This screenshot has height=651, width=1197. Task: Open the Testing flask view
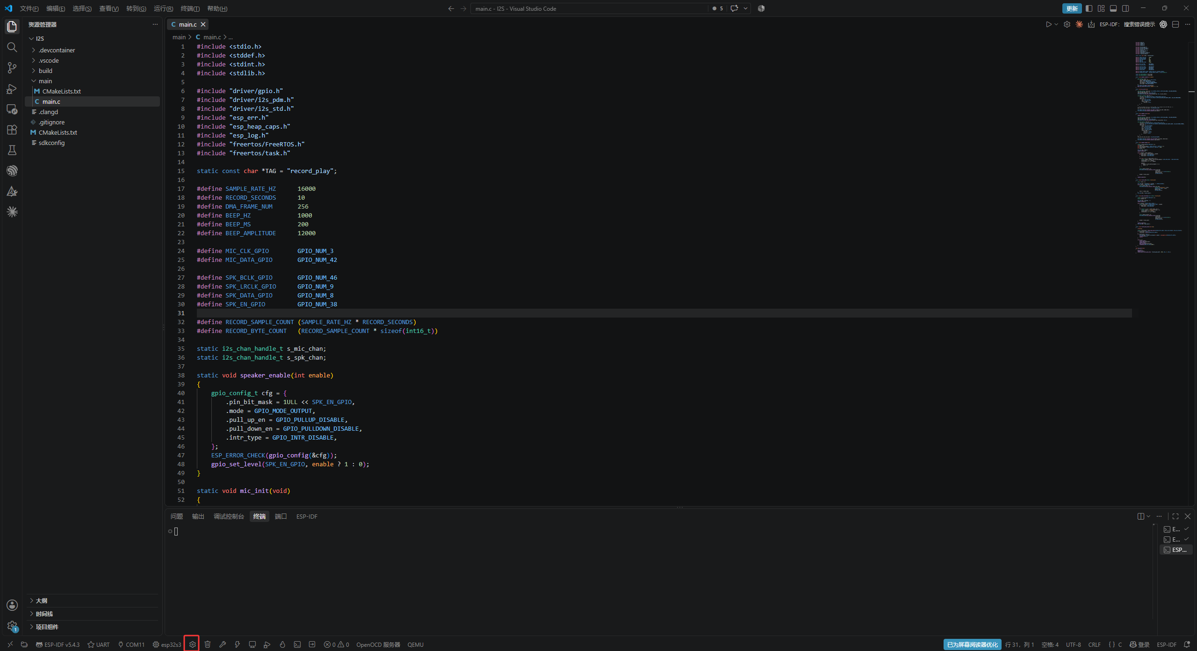(x=12, y=150)
